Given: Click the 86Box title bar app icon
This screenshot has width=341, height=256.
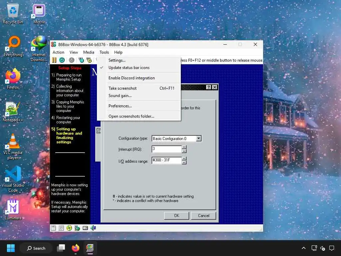Looking at the screenshot, I should click(54, 44).
